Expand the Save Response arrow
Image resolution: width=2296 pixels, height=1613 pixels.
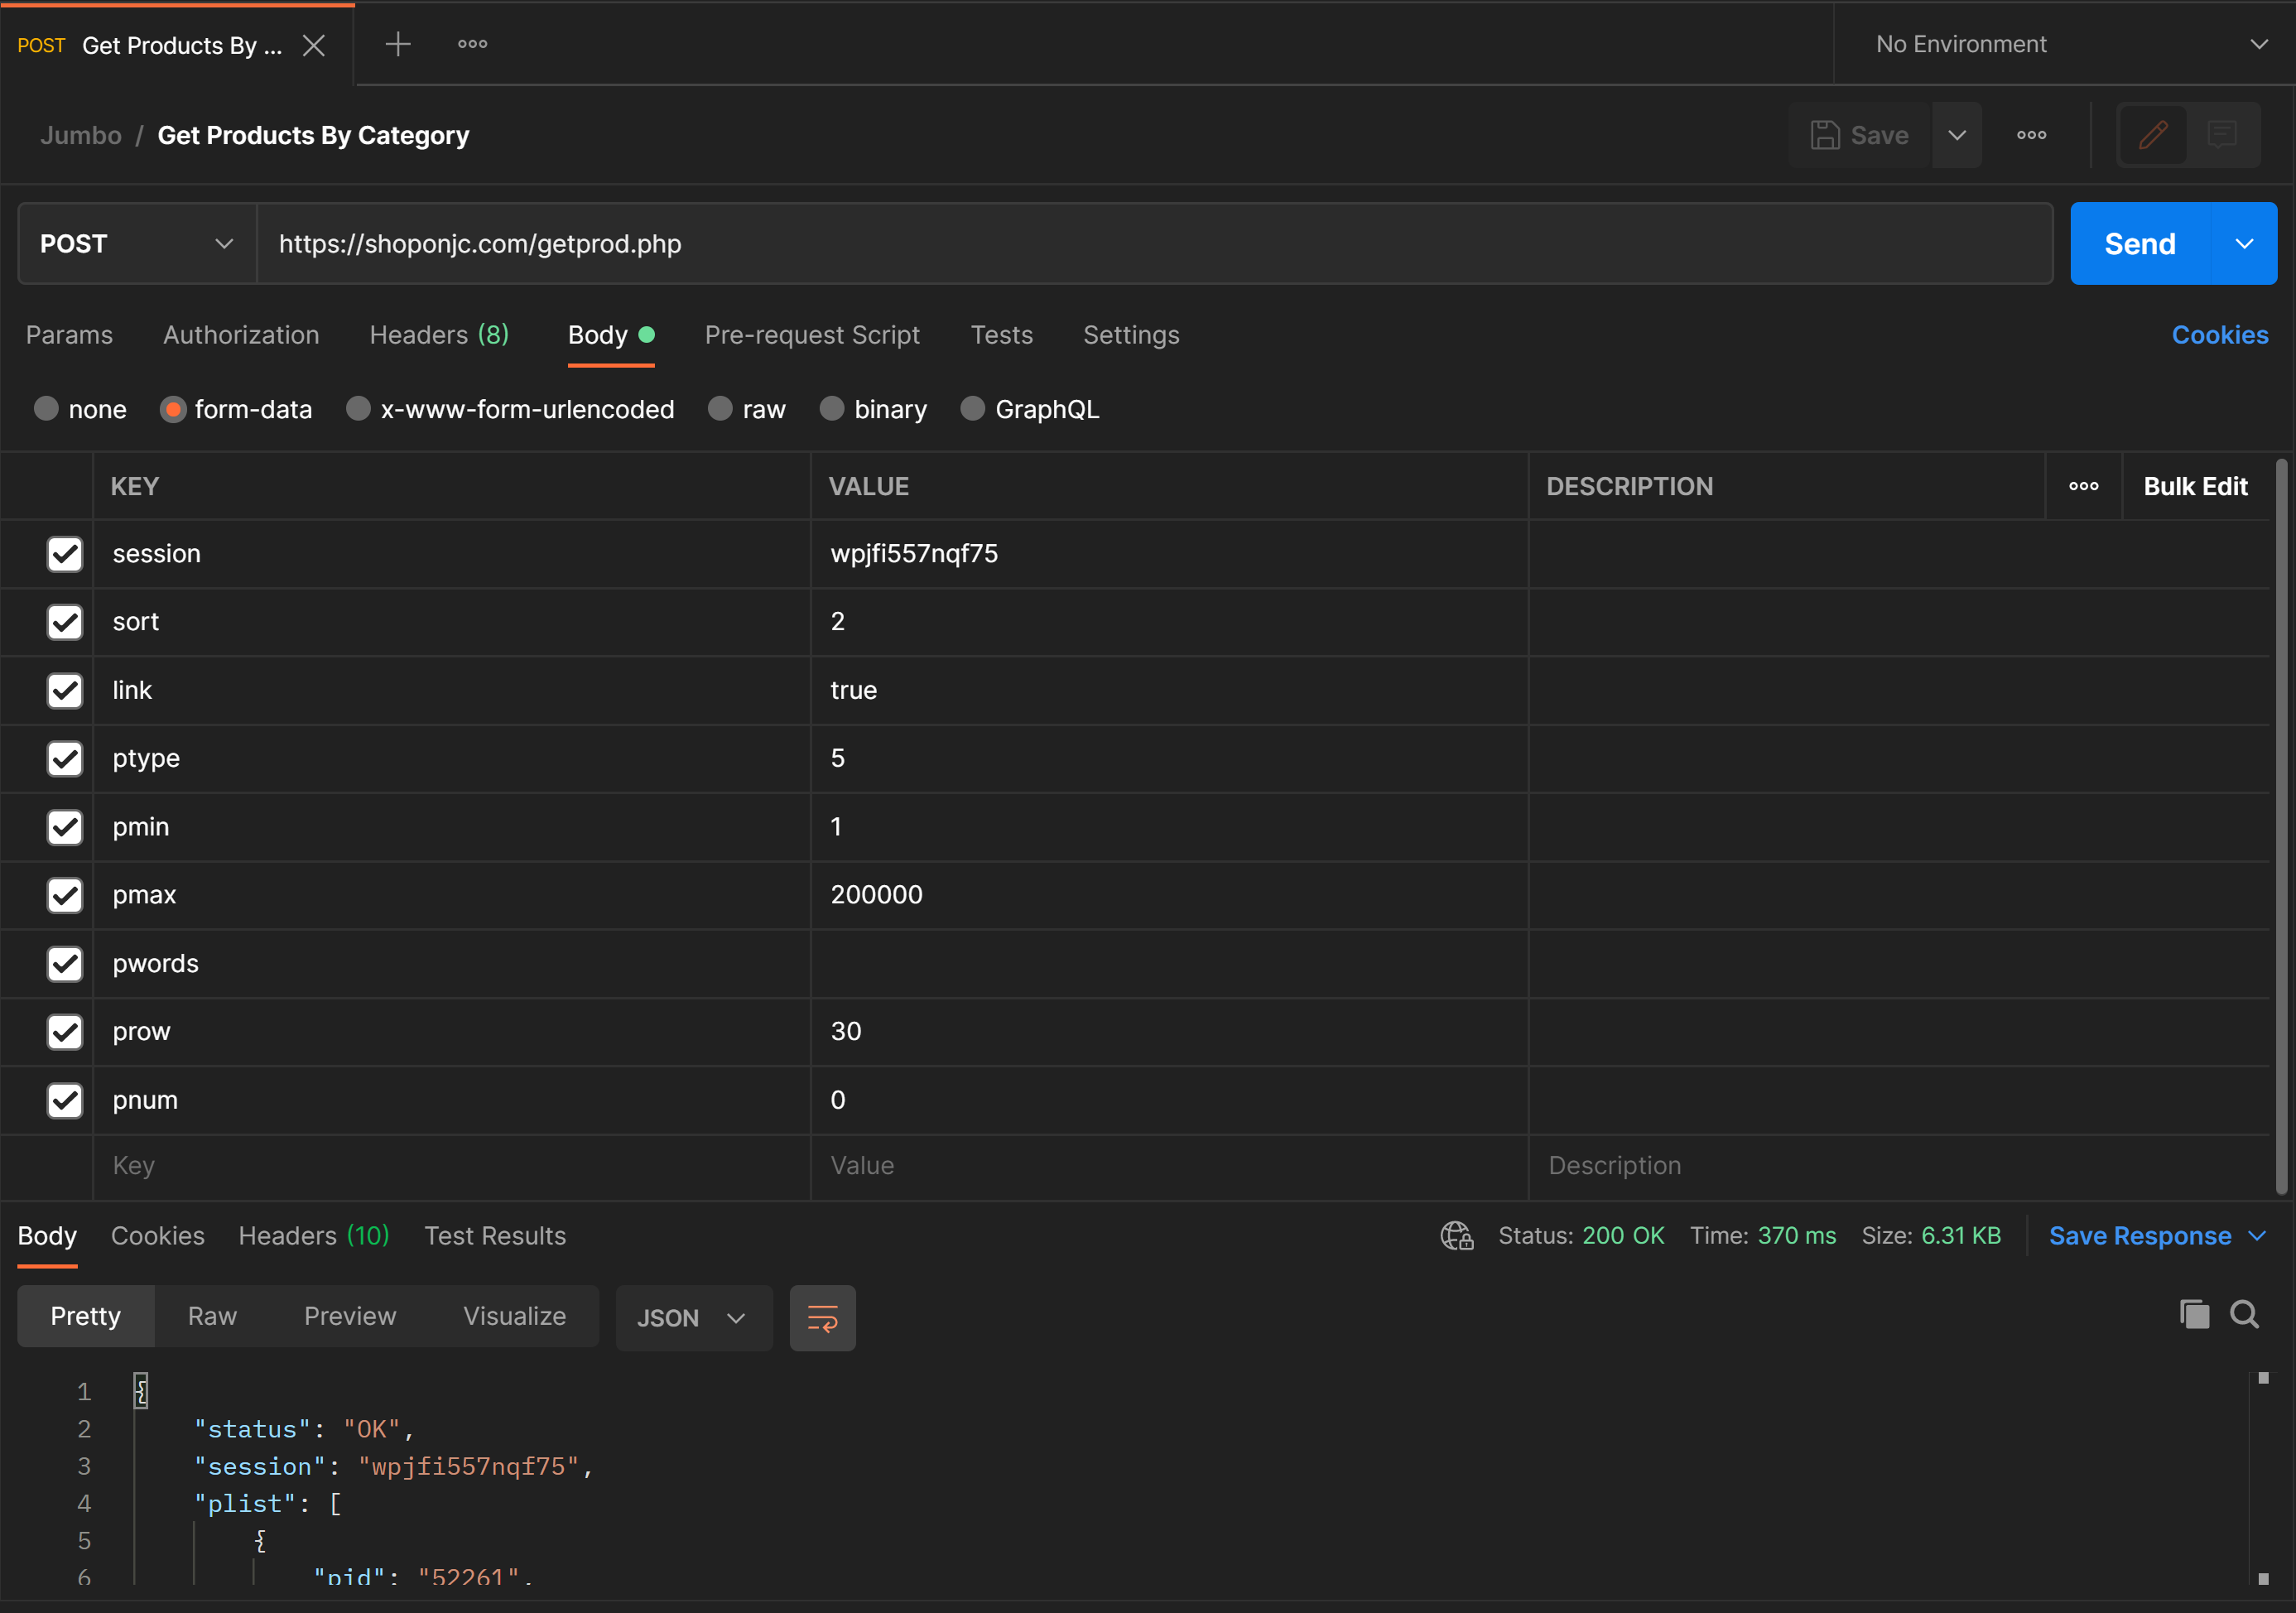click(x=2257, y=1236)
